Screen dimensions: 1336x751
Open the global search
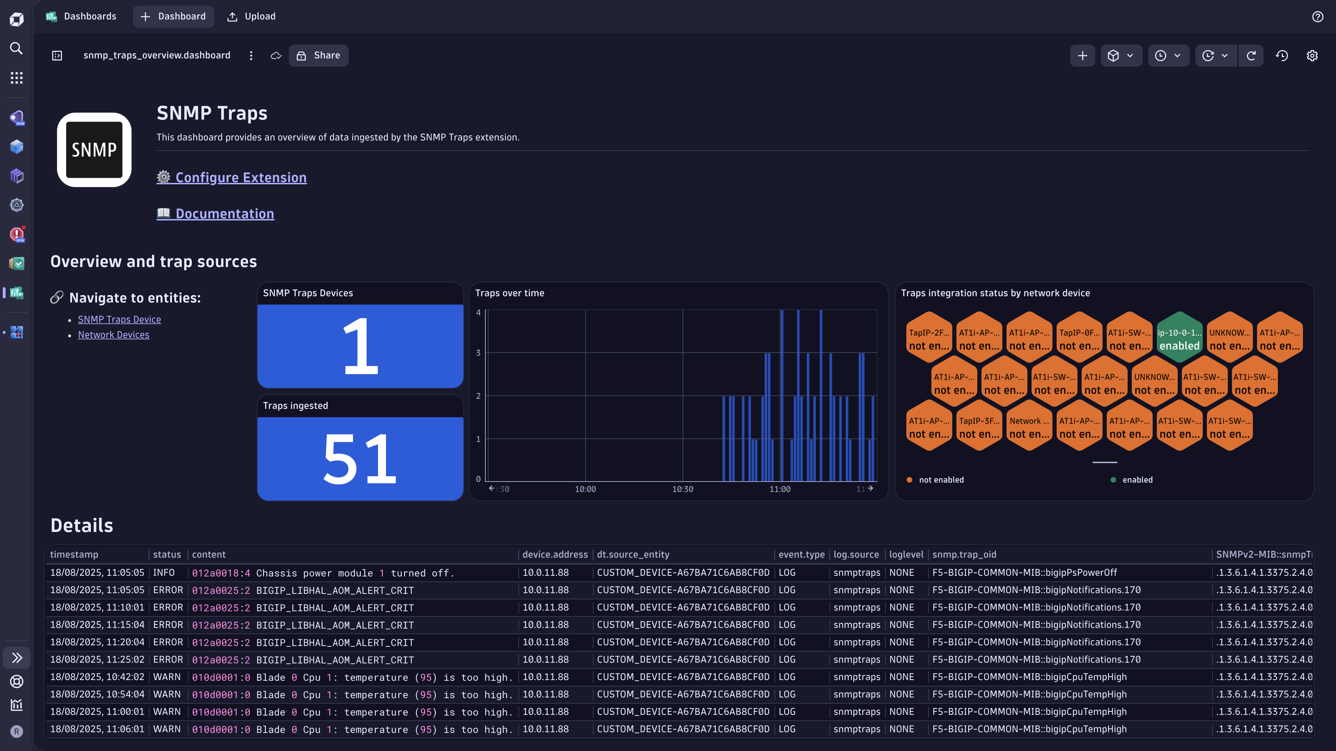(16, 48)
